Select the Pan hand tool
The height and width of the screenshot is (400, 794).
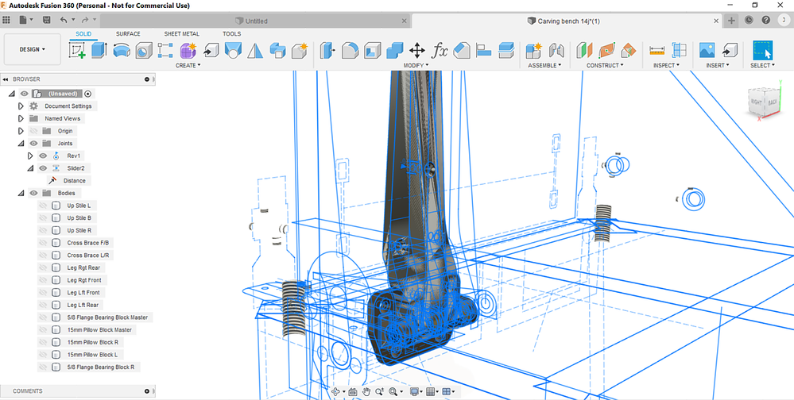[366, 391]
